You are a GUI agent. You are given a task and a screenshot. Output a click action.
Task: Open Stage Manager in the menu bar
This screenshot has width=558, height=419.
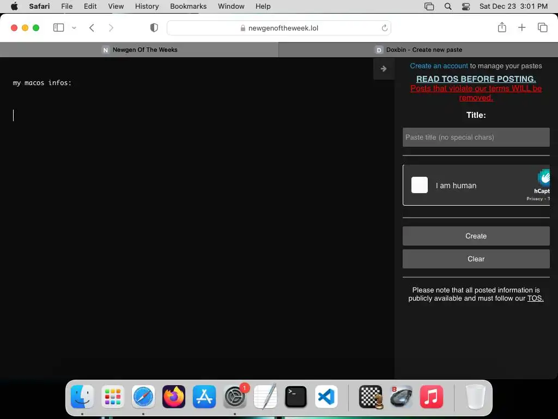(429, 7)
